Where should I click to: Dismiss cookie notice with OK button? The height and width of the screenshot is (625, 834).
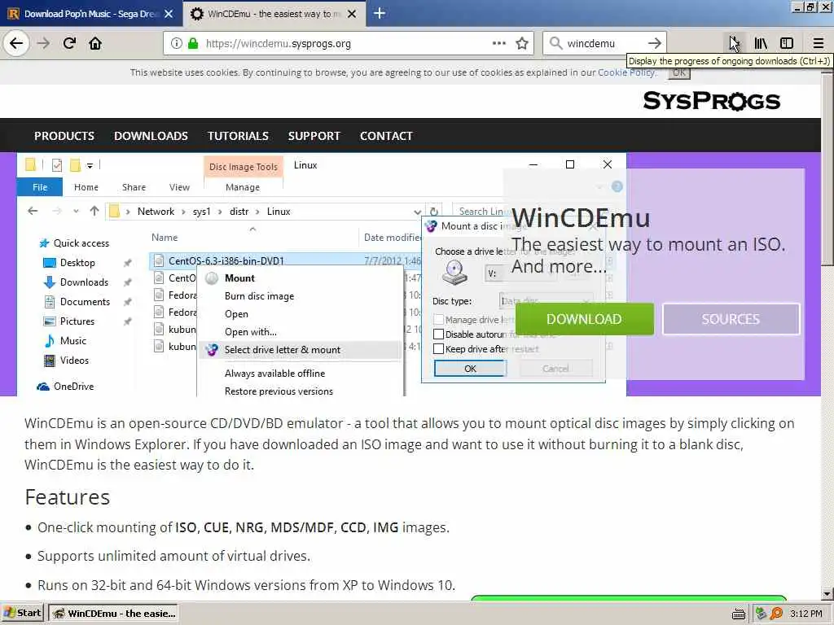(x=679, y=72)
